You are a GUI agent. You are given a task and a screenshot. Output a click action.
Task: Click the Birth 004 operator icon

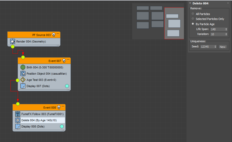[23, 67]
